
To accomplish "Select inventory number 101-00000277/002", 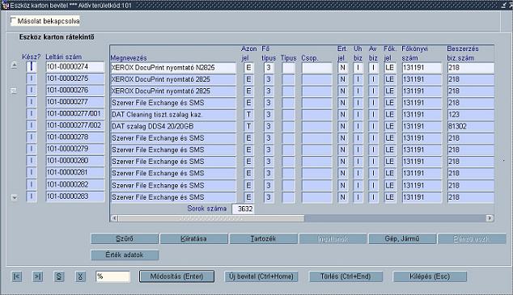I will (x=75, y=126).
